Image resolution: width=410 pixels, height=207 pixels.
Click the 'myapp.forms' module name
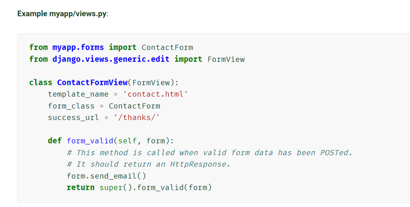[x=78, y=47]
